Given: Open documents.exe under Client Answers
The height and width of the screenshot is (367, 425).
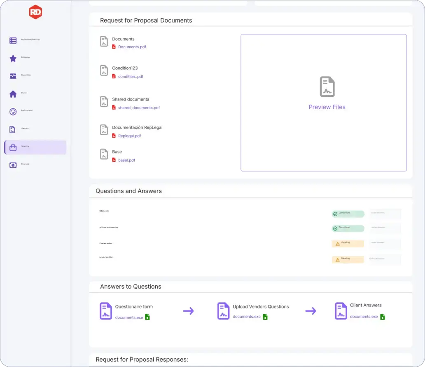Looking at the screenshot, I should tap(364, 317).
